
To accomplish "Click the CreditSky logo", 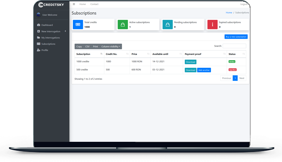I will (51, 5).
